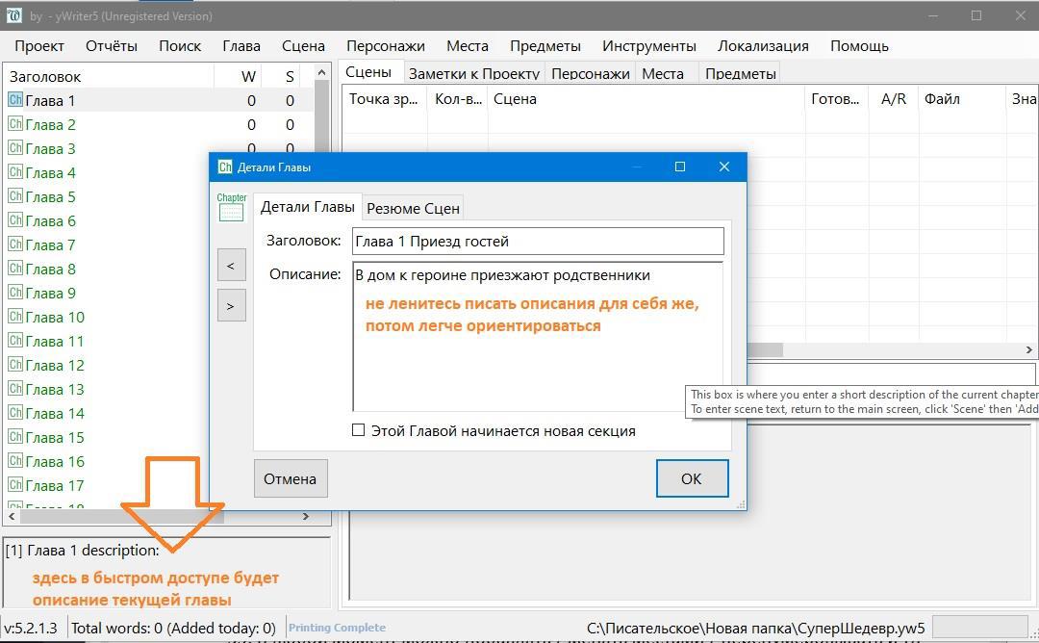Click the Ch icon beside Глава 5
This screenshot has width=1039, height=643.
pyautogui.click(x=15, y=196)
